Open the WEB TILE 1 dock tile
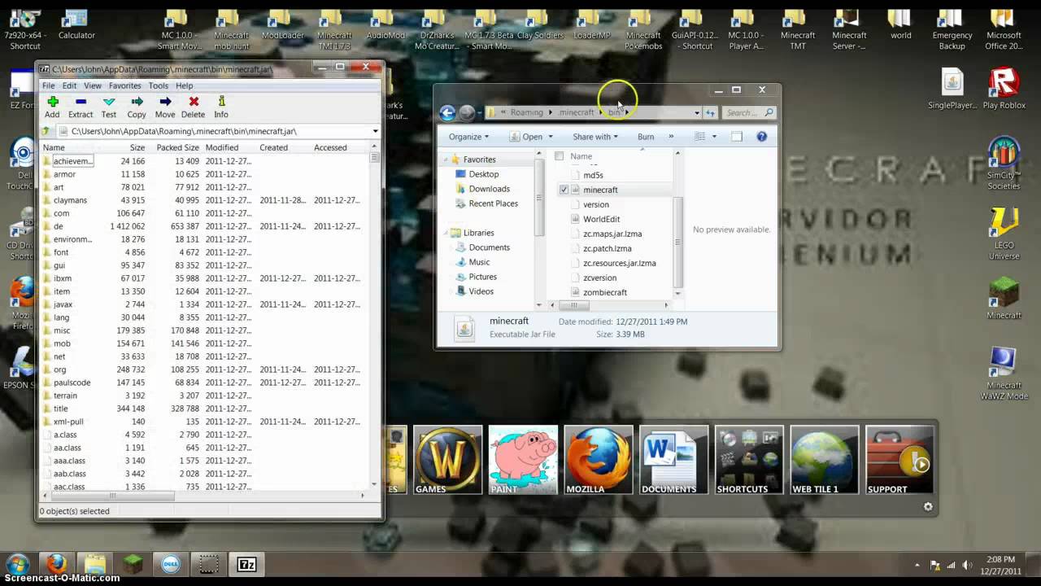The width and height of the screenshot is (1041, 586). (x=825, y=460)
